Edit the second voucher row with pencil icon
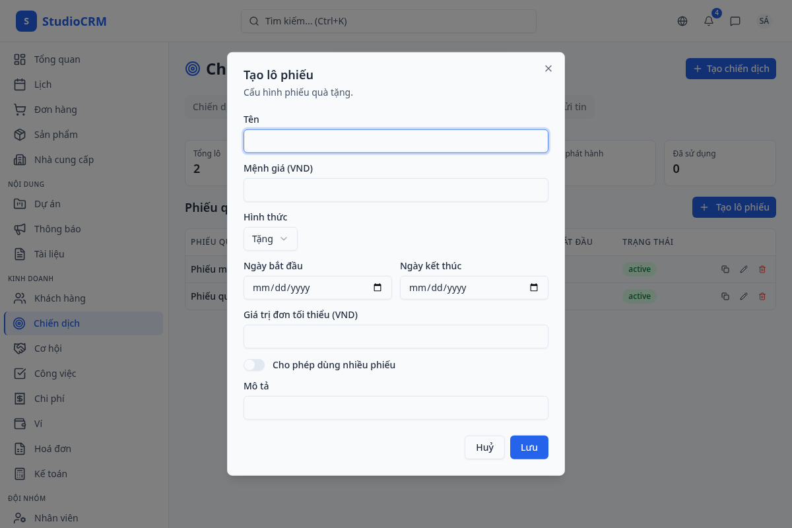 click(744, 296)
